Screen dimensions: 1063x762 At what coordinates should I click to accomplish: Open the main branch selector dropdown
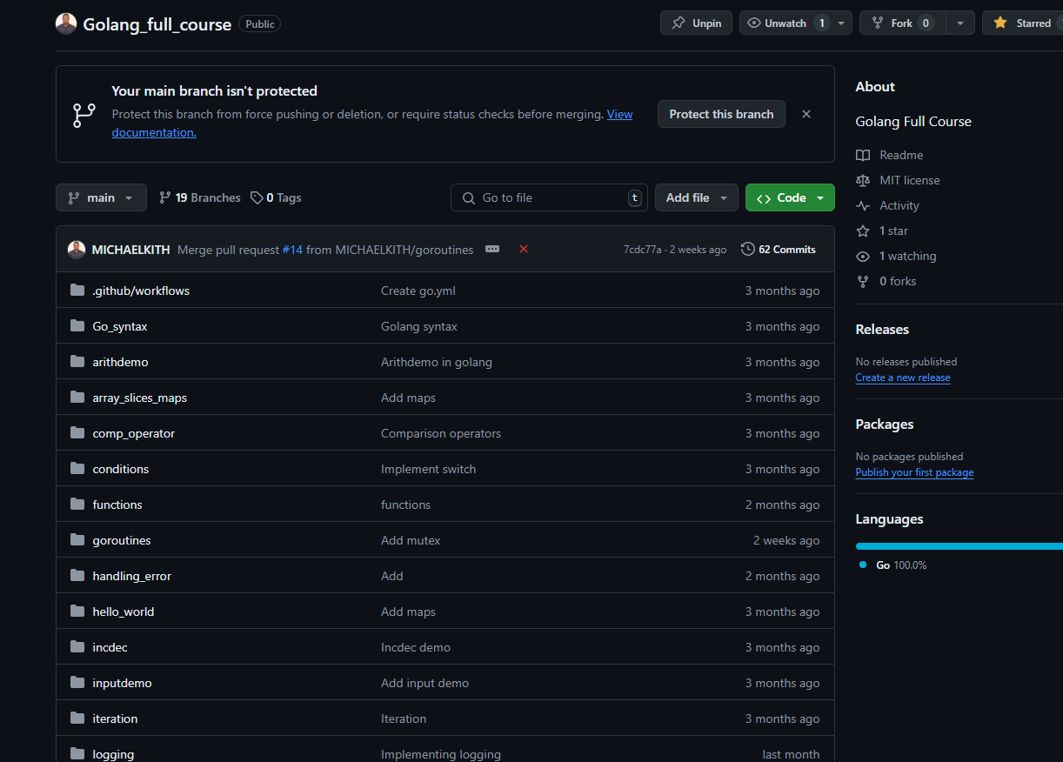coord(101,197)
